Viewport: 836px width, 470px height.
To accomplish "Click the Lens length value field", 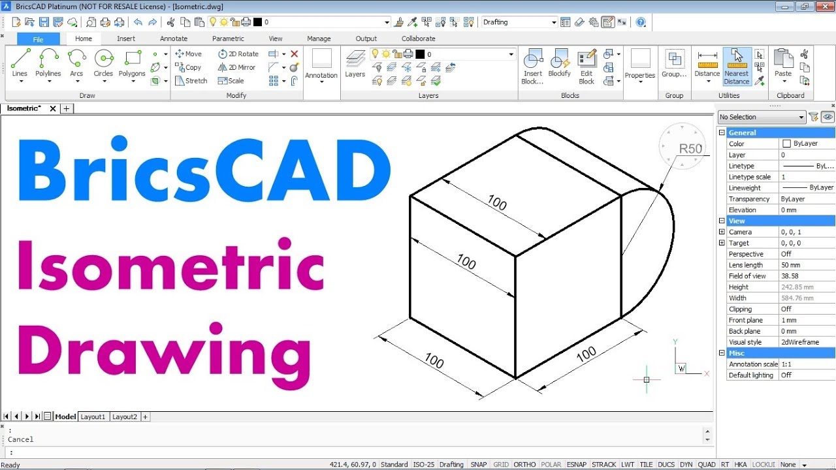I will [807, 265].
